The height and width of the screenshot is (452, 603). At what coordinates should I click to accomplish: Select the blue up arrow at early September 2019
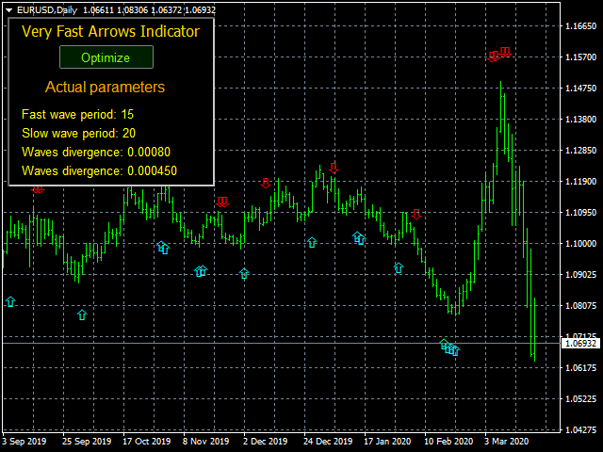[10, 301]
